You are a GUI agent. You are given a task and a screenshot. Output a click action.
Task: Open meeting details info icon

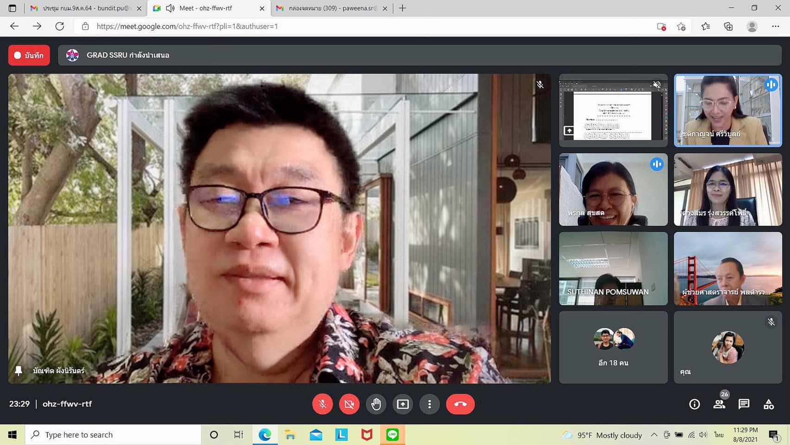click(694, 404)
